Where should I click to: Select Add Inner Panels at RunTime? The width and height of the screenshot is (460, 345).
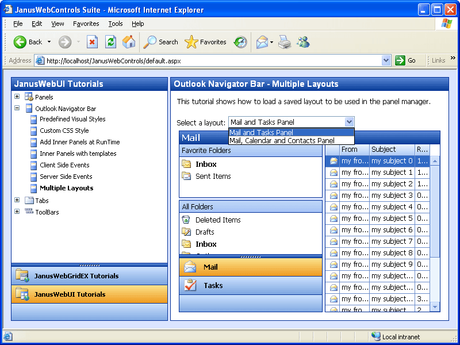(x=80, y=142)
